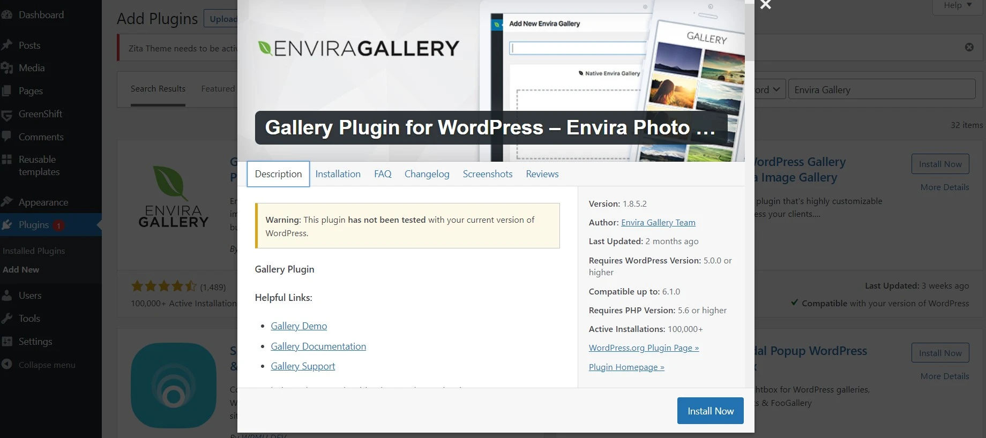Click the Pages icon in sidebar
Image resolution: width=986 pixels, height=438 pixels.
coord(6,91)
